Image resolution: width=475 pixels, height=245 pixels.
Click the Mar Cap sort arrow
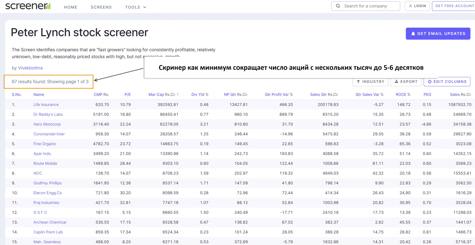click(x=177, y=94)
